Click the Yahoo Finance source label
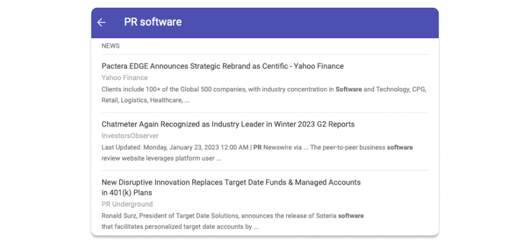 point(124,78)
